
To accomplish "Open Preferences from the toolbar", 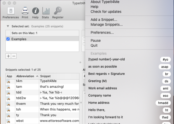I will 11,13.
